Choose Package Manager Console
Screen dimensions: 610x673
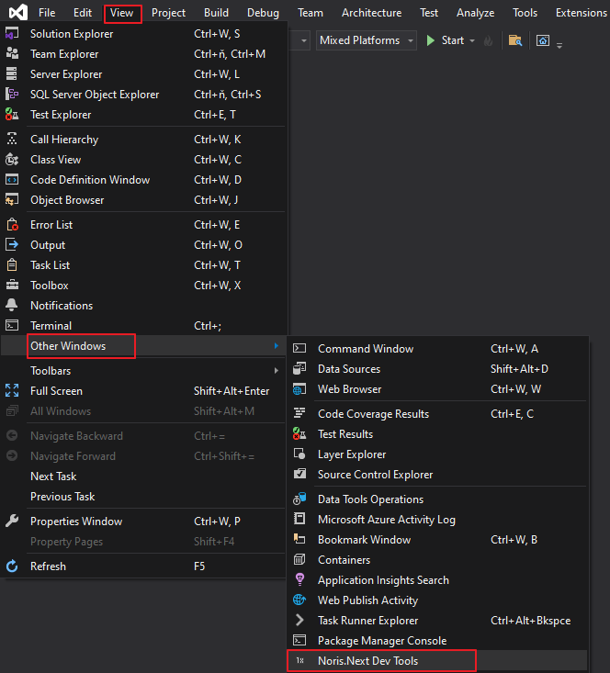(x=381, y=641)
